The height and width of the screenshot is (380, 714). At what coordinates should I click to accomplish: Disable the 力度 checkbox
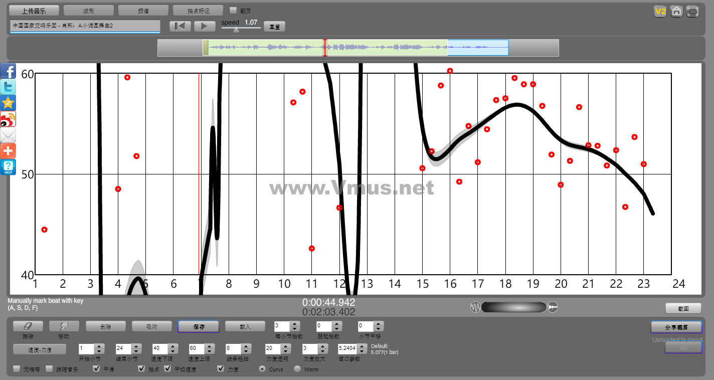[x=221, y=369]
